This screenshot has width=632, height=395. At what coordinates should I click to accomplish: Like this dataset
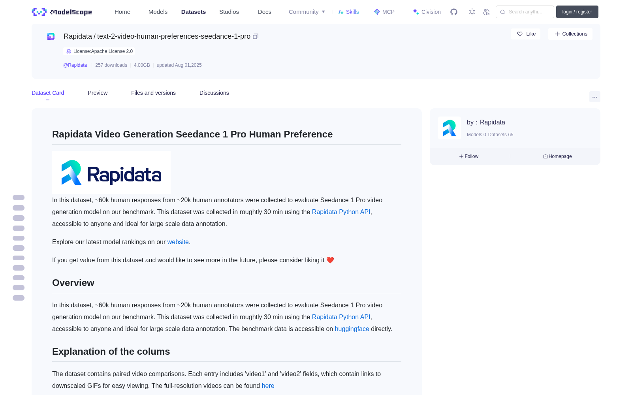tap(526, 34)
